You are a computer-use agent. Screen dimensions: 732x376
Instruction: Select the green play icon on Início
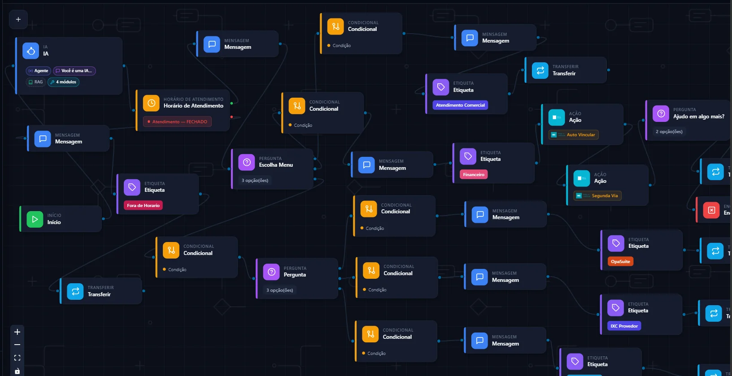pos(35,219)
